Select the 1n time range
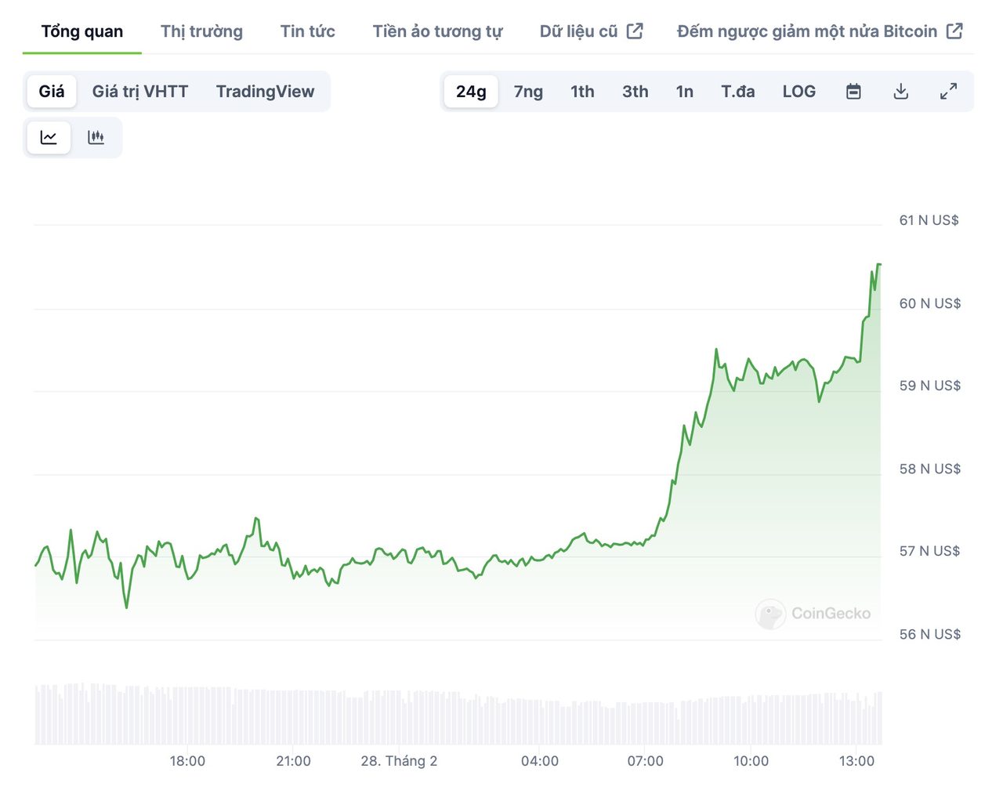 [685, 92]
